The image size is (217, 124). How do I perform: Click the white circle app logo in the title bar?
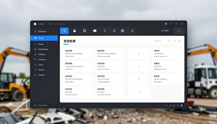[x=35, y=24]
